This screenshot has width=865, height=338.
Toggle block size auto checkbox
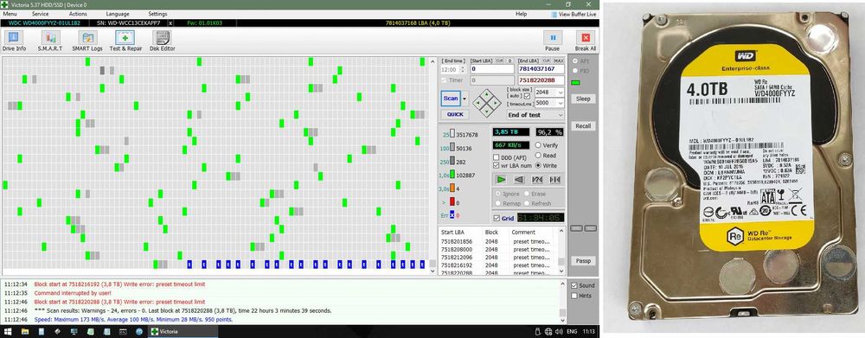pos(527,96)
